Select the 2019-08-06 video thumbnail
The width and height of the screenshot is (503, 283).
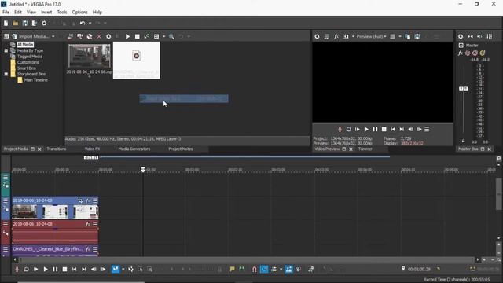click(89, 56)
